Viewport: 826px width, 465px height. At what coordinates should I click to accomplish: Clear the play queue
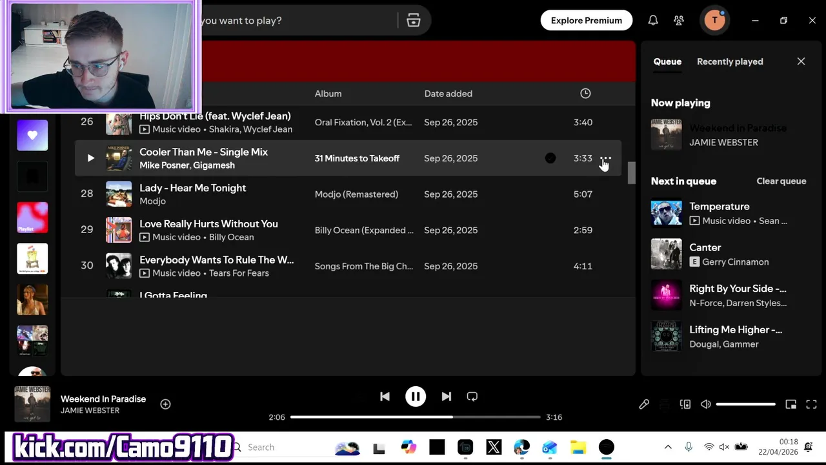781,181
